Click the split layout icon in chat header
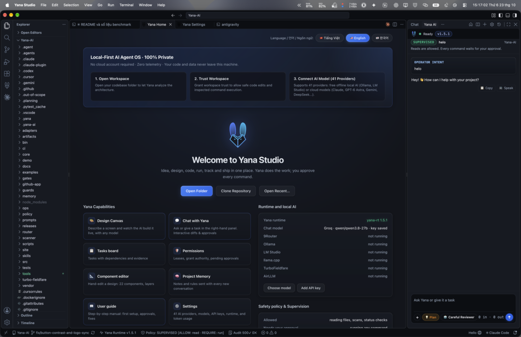 [x=478, y=24]
